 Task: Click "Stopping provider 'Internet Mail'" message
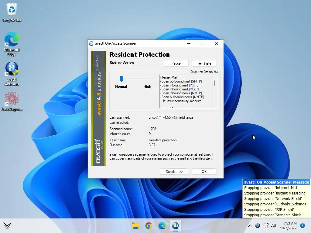tap(271, 187)
